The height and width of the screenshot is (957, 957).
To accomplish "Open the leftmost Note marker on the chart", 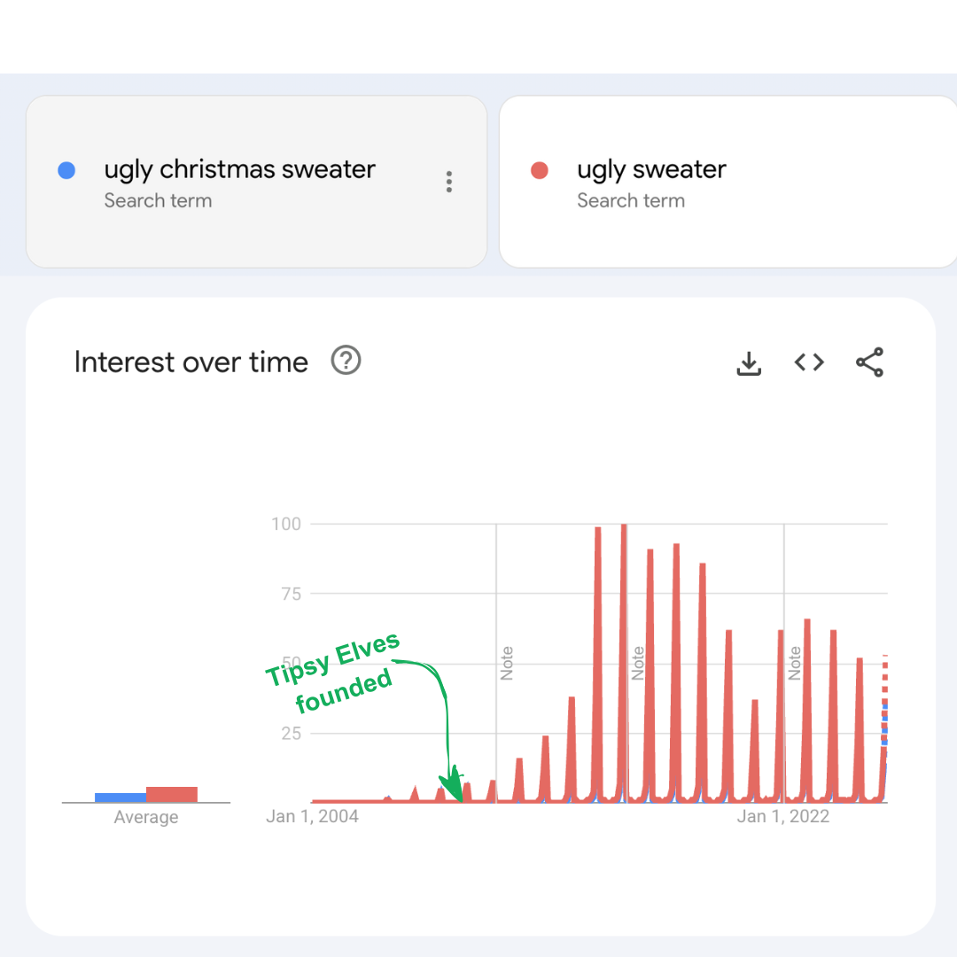I will 507,664.
